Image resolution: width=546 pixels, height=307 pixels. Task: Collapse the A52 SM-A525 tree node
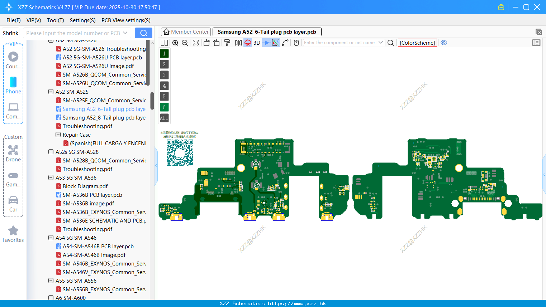(x=51, y=92)
